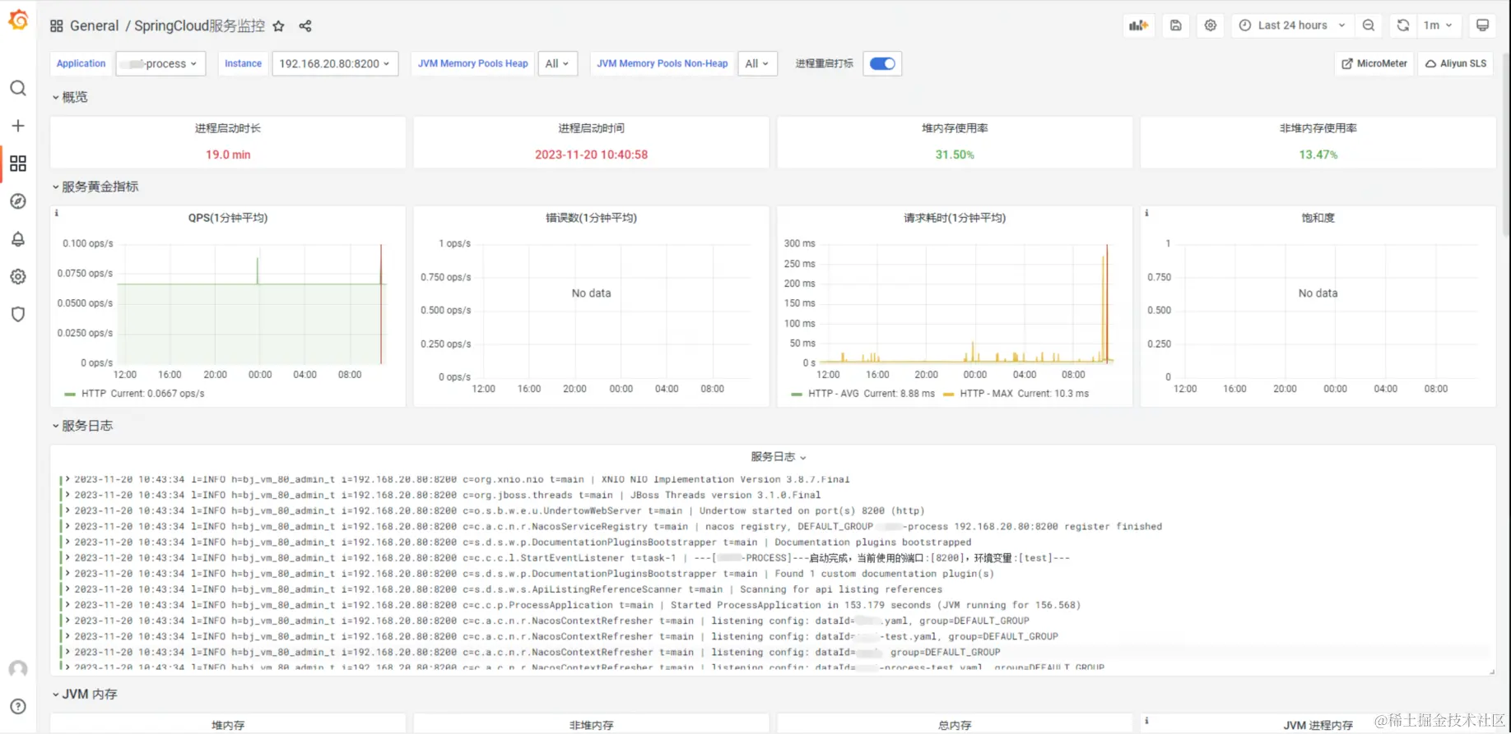Open the 服务日志 panel title menu
This screenshot has width=1511, height=734.
pyautogui.click(x=778, y=457)
